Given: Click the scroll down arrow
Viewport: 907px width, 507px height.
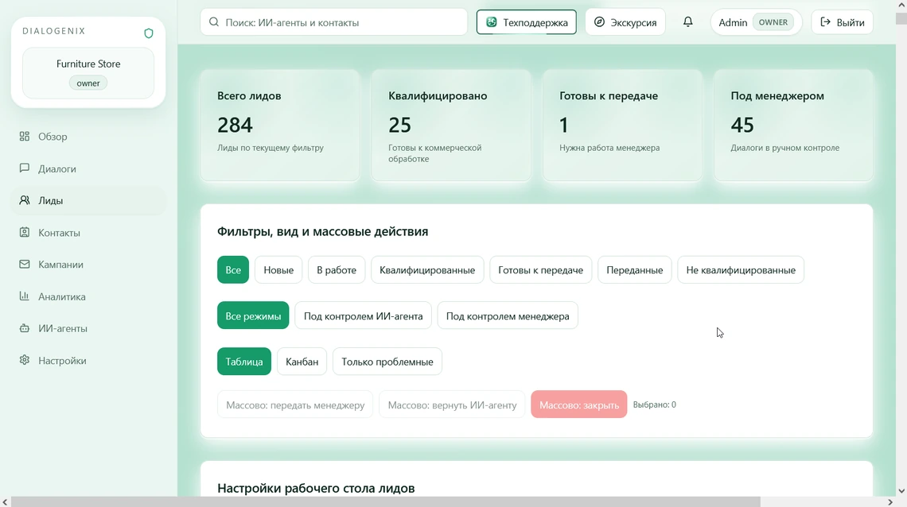Looking at the screenshot, I should click(x=901, y=491).
